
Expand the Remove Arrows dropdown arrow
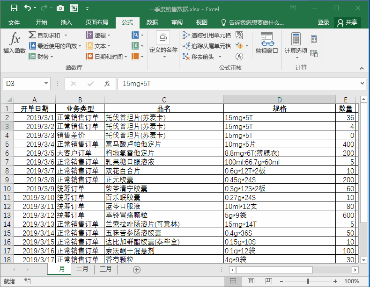pyautogui.click(x=220, y=57)
